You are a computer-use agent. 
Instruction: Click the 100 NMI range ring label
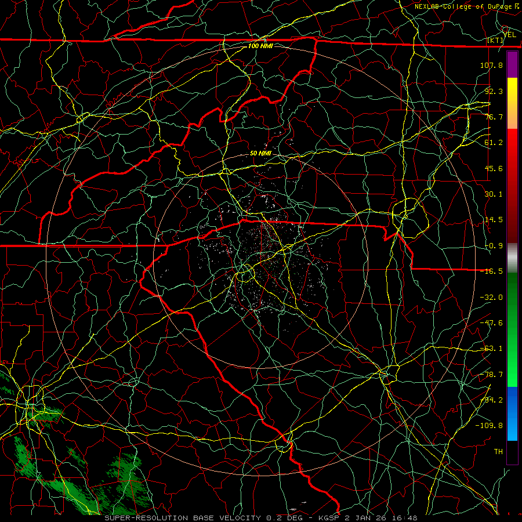(260, 46)
